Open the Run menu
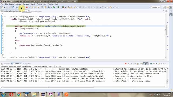 click(x=45, y=4)
